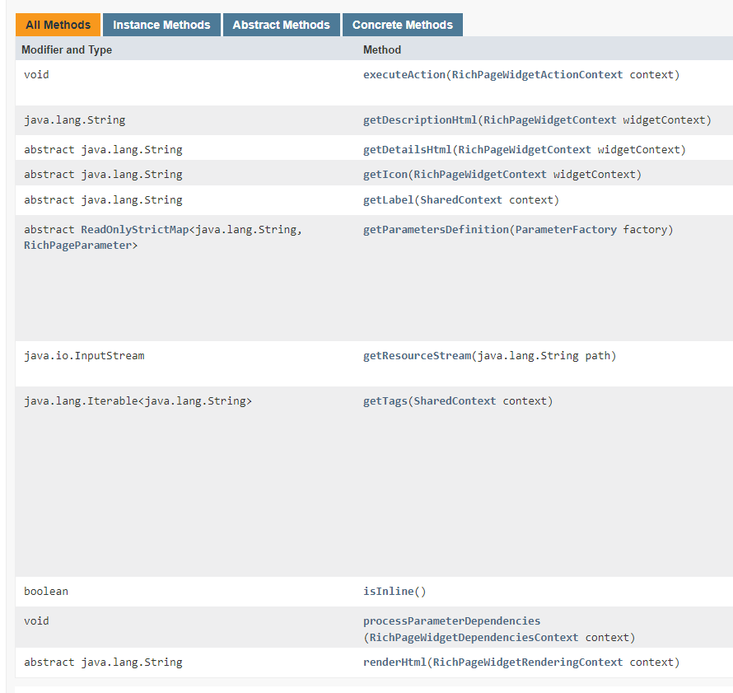Open the Abstract Methods tab

(x=281, y=25)
